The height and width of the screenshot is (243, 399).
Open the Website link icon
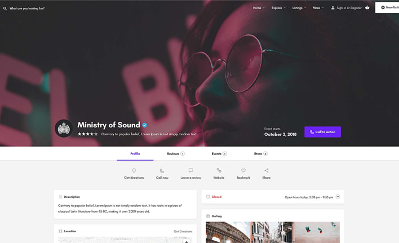click(x=219, y=170)
